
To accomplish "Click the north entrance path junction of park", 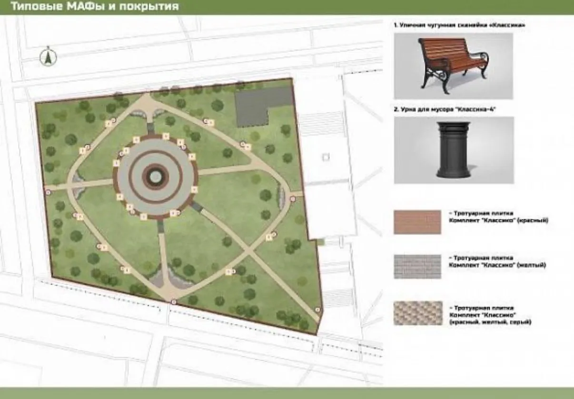I will [148, 97].
